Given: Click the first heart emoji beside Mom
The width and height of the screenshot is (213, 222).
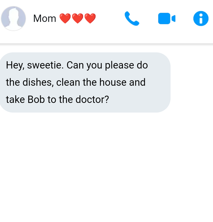Looking at the screenshot, I should click(65, 19).
